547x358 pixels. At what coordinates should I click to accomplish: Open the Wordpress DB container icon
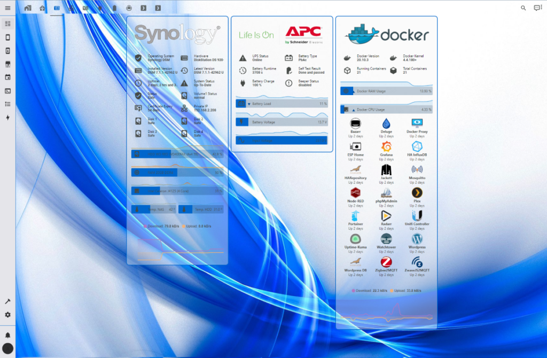point(355,262)
